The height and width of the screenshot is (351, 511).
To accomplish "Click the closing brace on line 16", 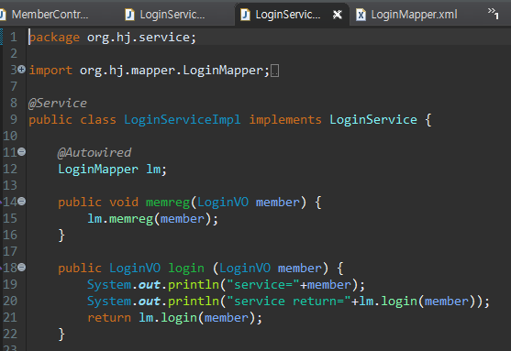I will pos(61,236).
